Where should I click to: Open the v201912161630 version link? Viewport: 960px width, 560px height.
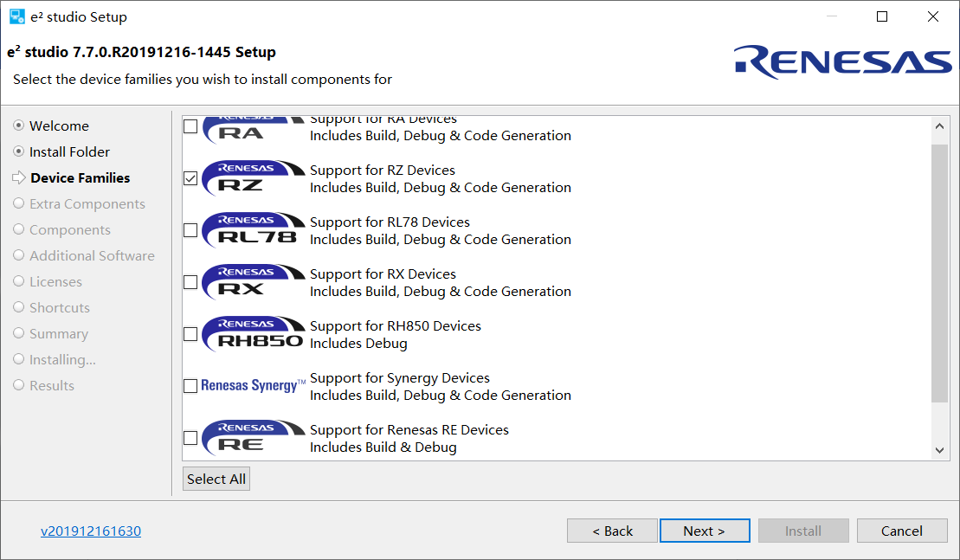(91, 531)
